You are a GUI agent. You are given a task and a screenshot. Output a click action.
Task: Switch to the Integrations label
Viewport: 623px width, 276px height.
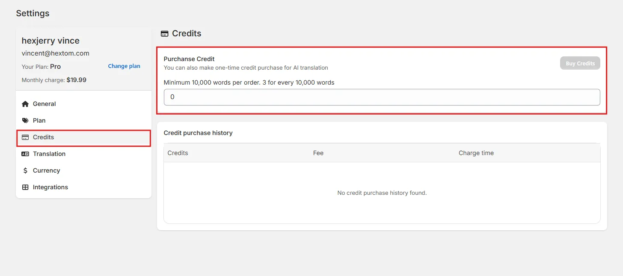click(x=50, y=187)
